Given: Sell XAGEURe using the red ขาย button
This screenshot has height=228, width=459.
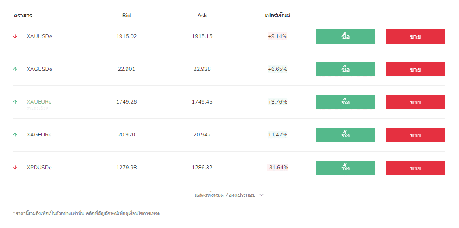Looking at the screenshot, I should (415, 135).
